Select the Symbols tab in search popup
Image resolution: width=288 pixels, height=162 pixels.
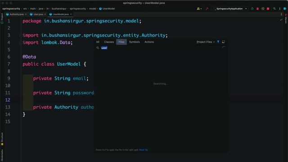134,42
